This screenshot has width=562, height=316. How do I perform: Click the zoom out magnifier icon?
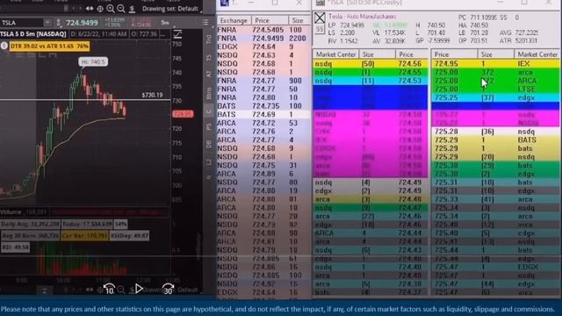(121, 8)
